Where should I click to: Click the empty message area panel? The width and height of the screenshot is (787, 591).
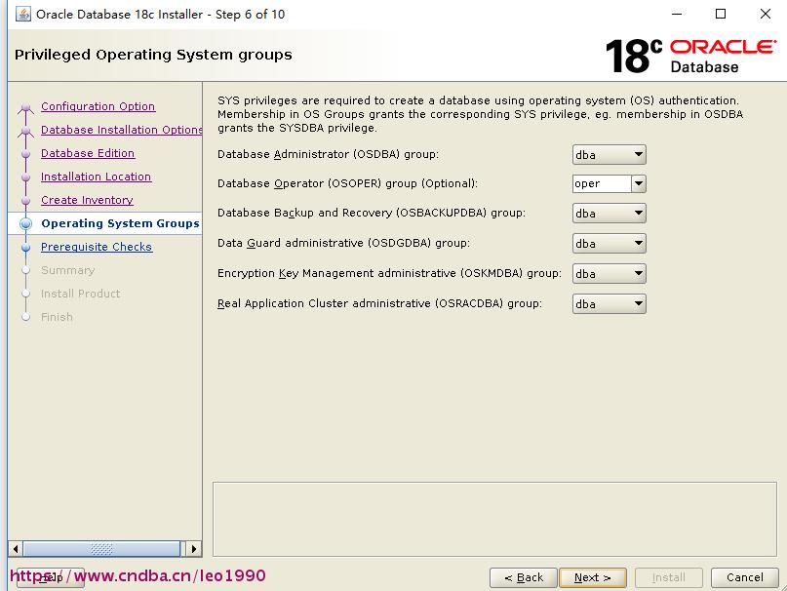point(494,519)
